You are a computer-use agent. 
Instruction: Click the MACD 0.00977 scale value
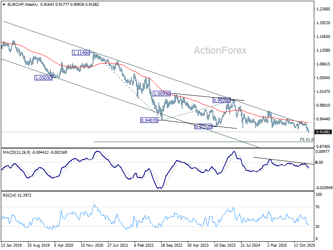[x=322, y=152]
